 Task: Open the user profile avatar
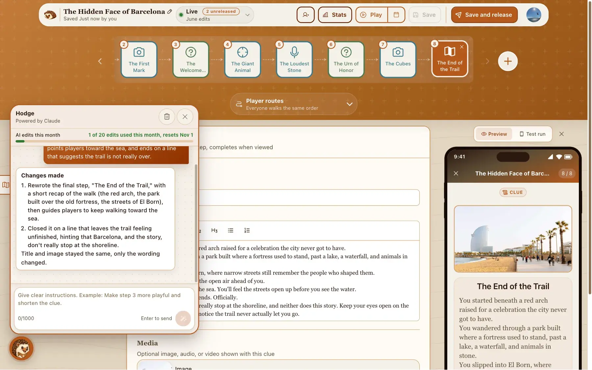coord(533,15)
